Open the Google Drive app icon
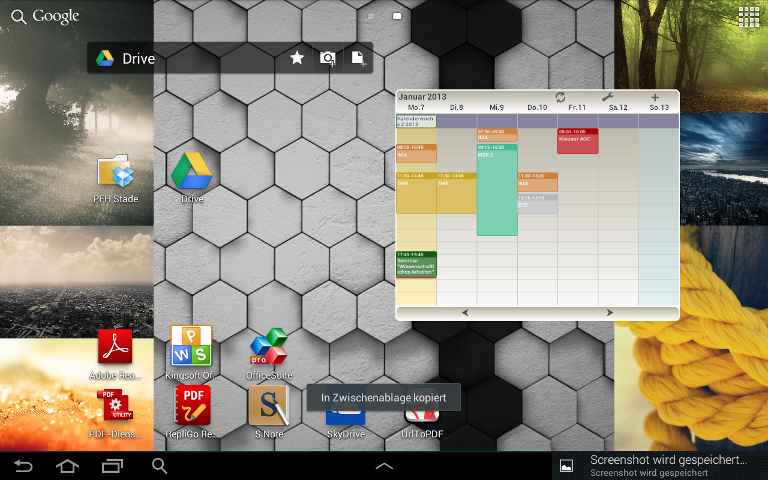 [192, 172]
